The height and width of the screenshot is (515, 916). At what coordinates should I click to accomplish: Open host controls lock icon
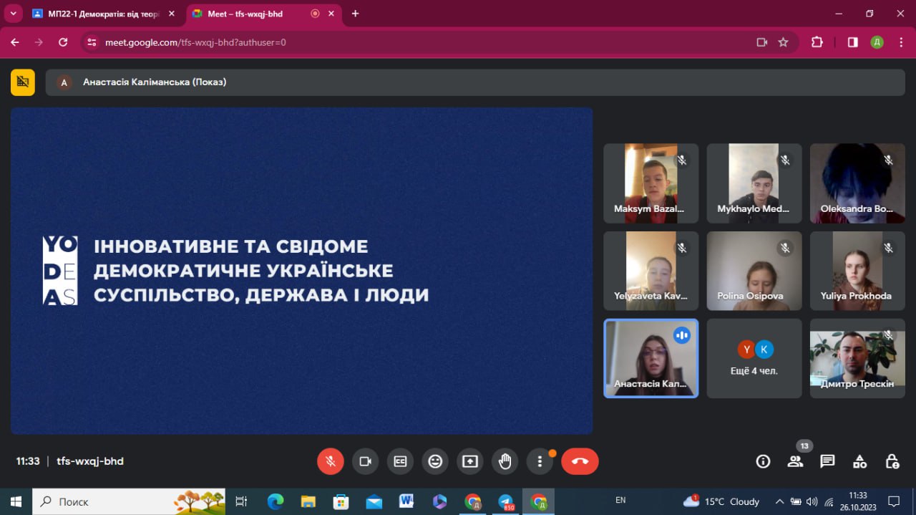pyautogui.click(x=892, y=461)
